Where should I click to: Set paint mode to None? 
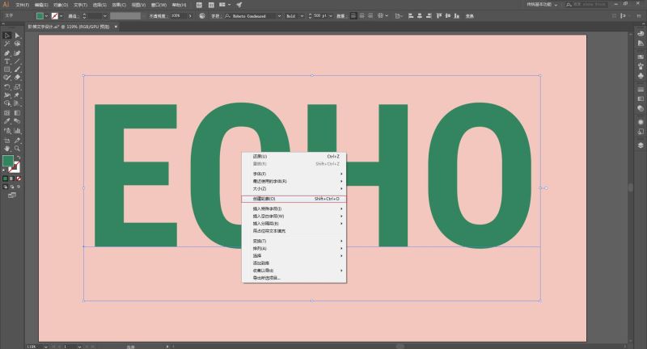pos(19,179)
